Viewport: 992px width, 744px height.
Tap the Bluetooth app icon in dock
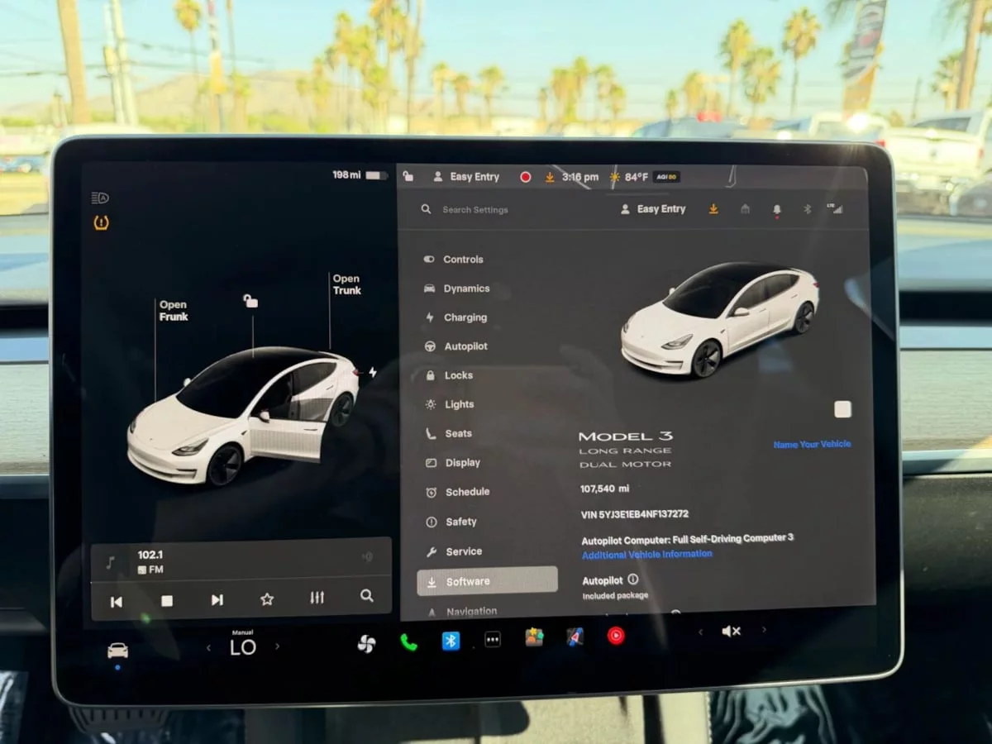[451, 641]
